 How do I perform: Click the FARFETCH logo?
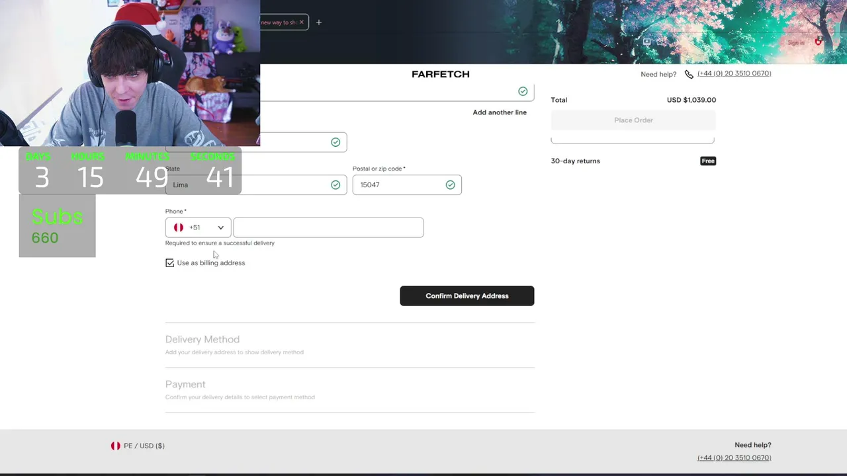(441, 74)
